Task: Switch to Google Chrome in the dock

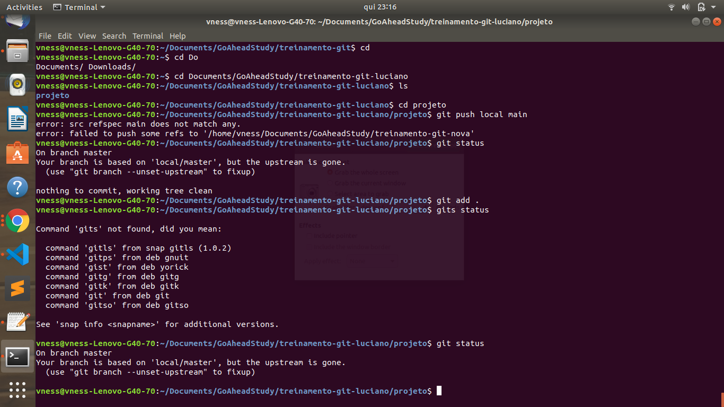Action: [x=17, y=220]
